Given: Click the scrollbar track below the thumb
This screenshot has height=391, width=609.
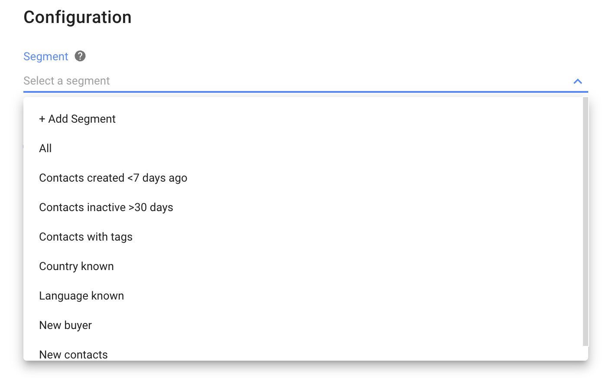Looking at the screenshot, I should (x=586, y=353).
